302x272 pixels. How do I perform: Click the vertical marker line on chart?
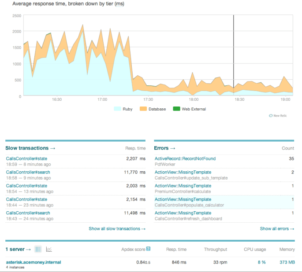coord(233,53)
